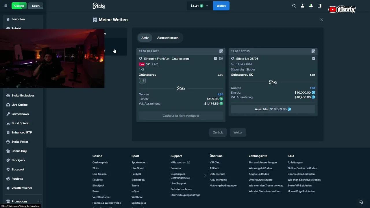This screenshot has width=370, height=208.
Task: Open VIP Club footer link
Action: (x=215, y=162)
